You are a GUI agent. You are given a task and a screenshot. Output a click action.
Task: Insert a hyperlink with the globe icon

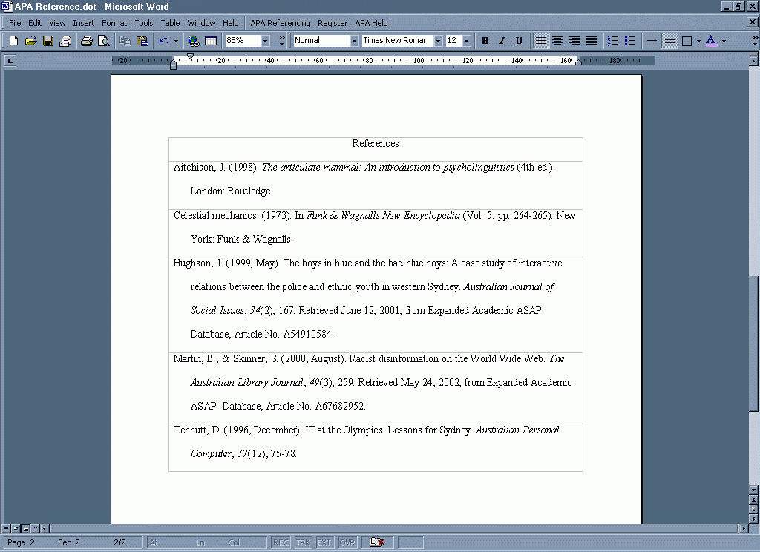194,41
